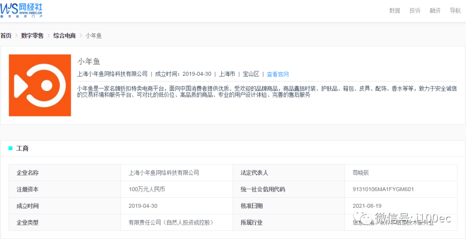The image size is (466, 239).
Task: Click the company description paragraph
Action: [267, 92]
